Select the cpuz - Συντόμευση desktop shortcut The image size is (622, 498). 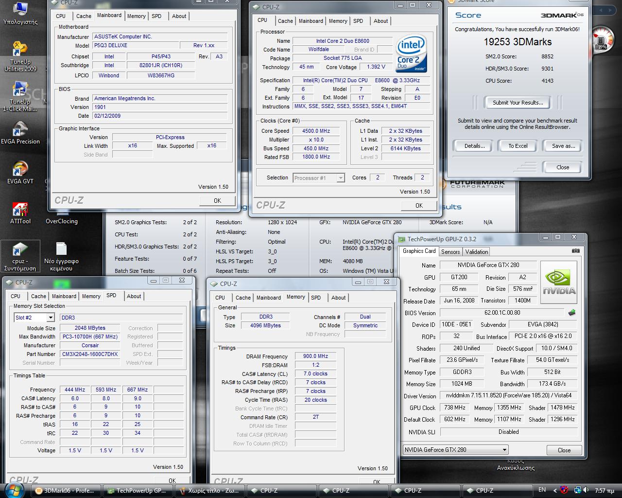pyautogui.click(x=20, y=256)
